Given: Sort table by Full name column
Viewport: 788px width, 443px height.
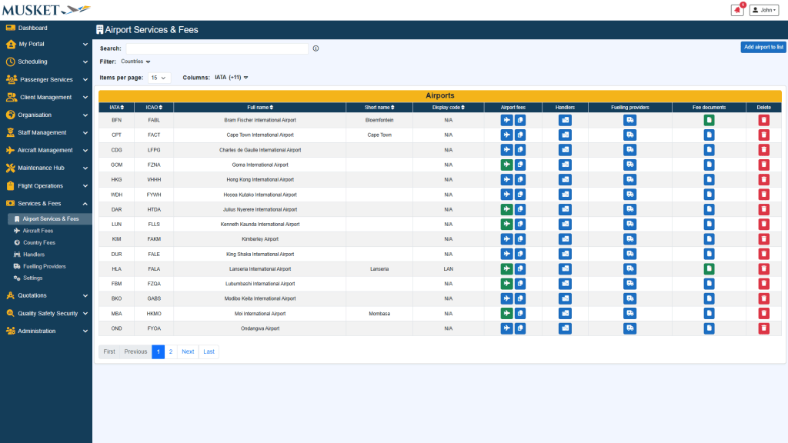Looking at the screenshot, I should pyautogui.click(x=259, y=107).
